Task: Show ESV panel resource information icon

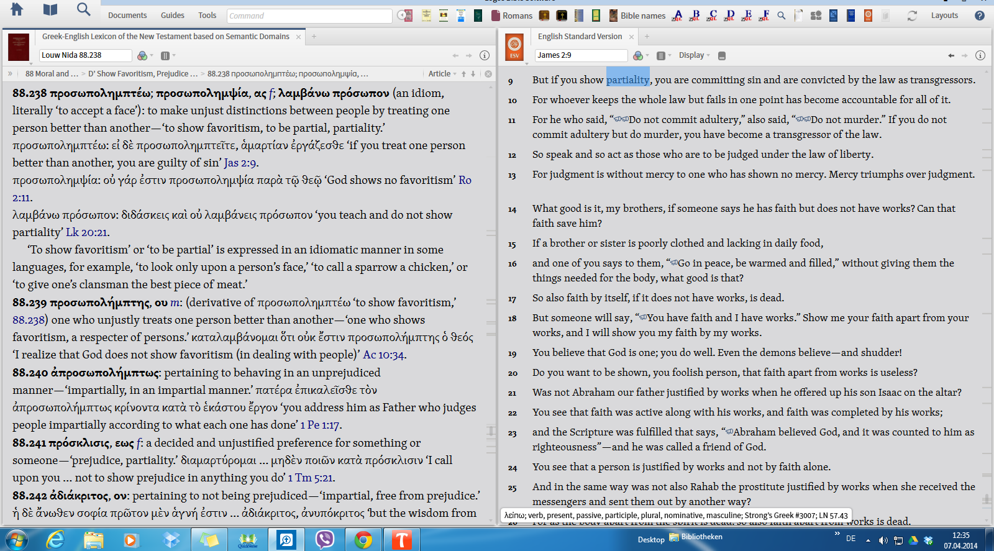Action: point(980,55)
